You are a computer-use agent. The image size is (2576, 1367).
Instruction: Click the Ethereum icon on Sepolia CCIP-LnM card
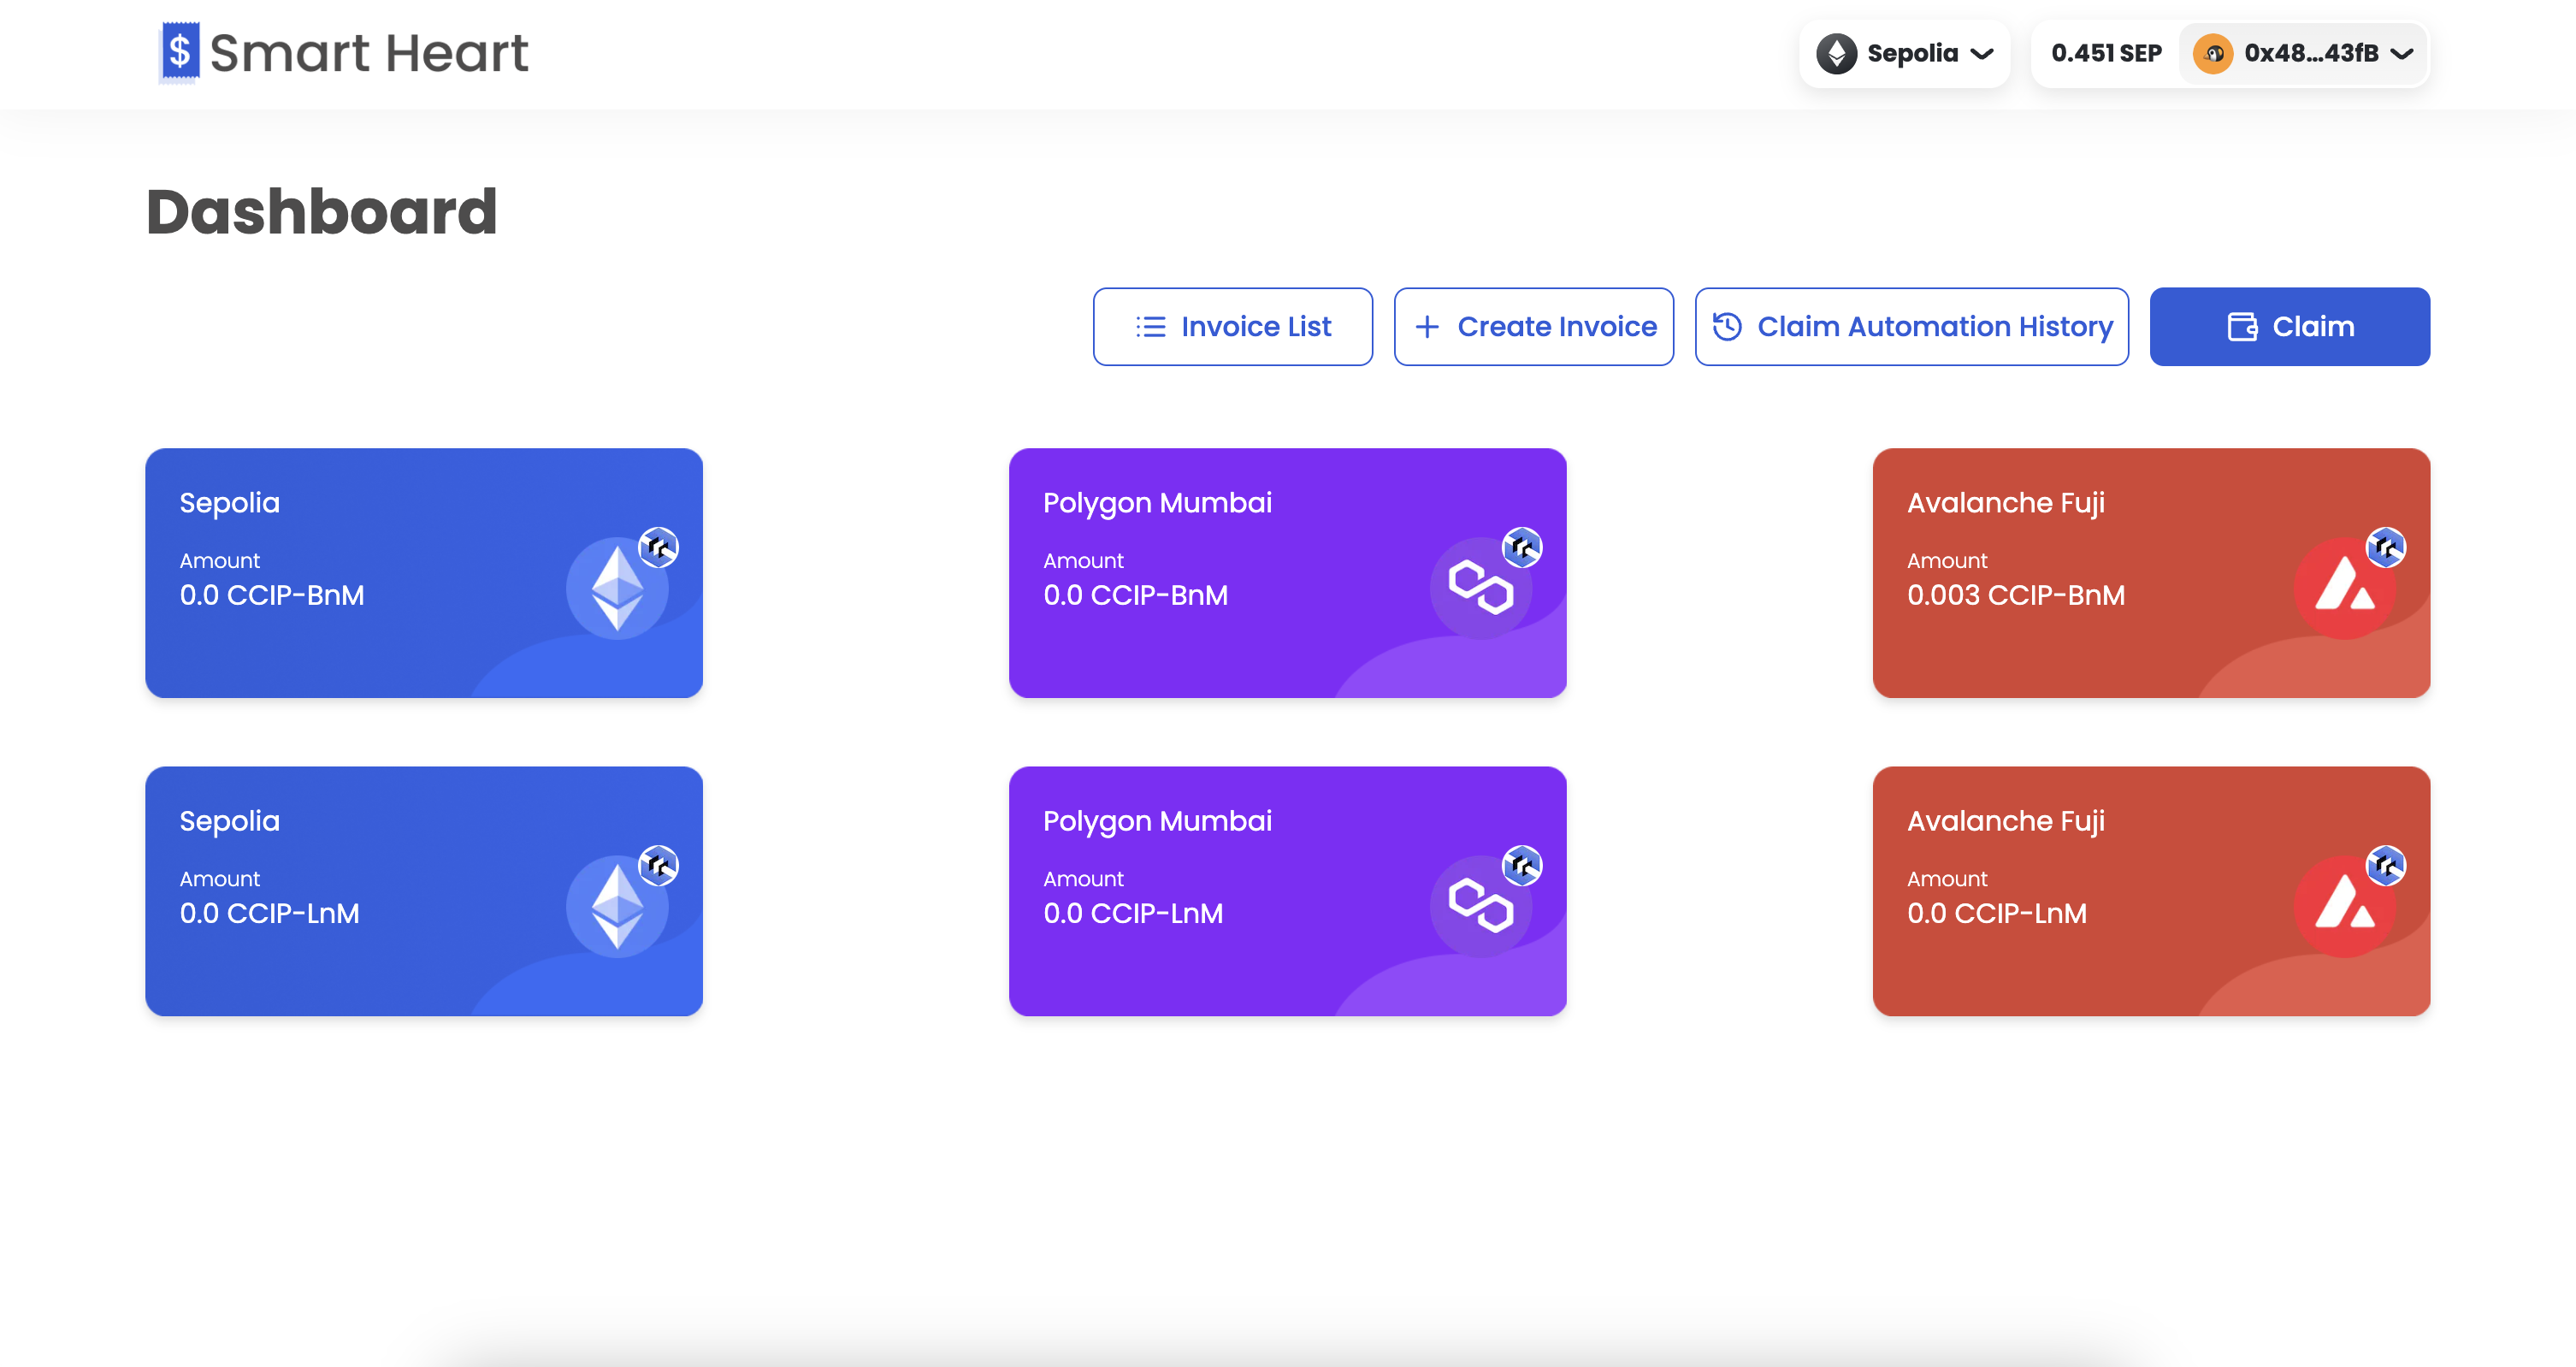pos(617,907)
